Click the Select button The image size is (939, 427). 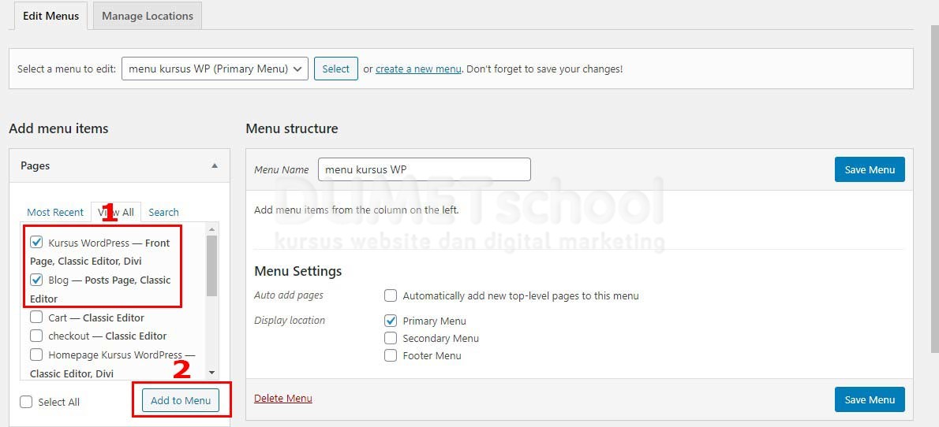[x=336, y=69]
